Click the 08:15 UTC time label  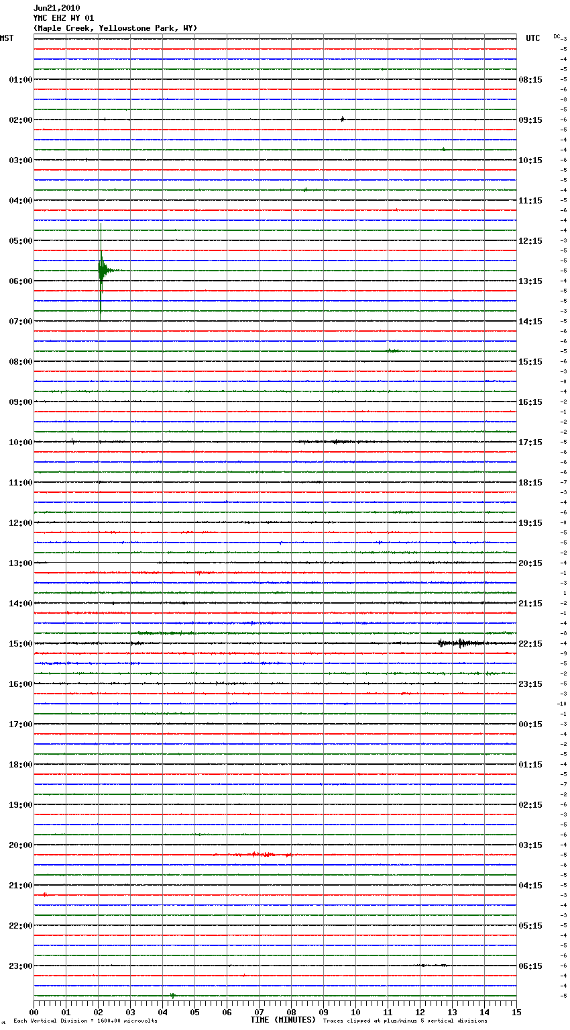coord(530,80)
